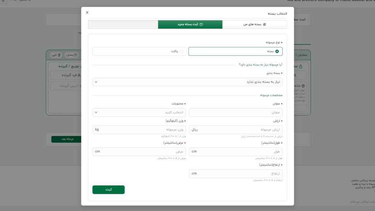Click the person icon in the فرد گیرنده field

tap(79, 75)
